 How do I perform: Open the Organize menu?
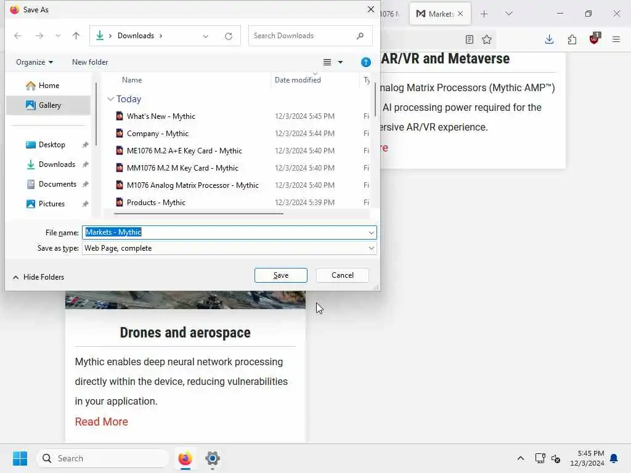pyautogui.click(x=35, y=62)
